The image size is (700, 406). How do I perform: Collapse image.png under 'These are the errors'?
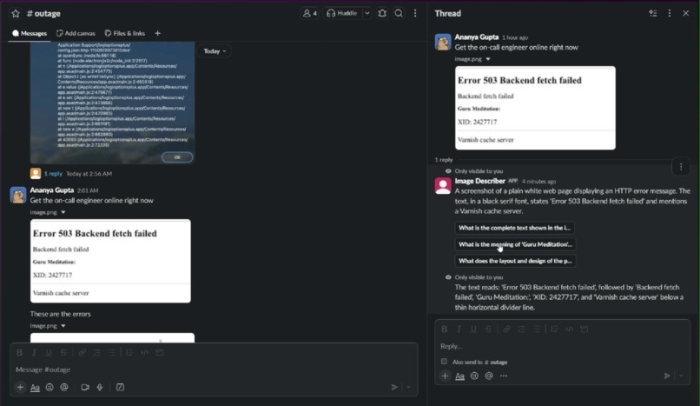pyautogui.click(x=63, y=326)
